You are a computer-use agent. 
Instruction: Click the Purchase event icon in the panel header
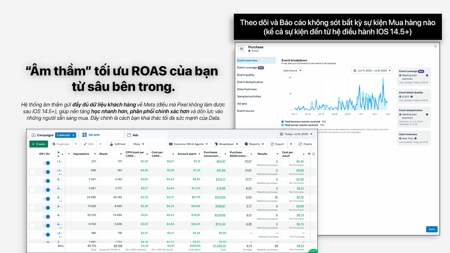tap(242, 49)
